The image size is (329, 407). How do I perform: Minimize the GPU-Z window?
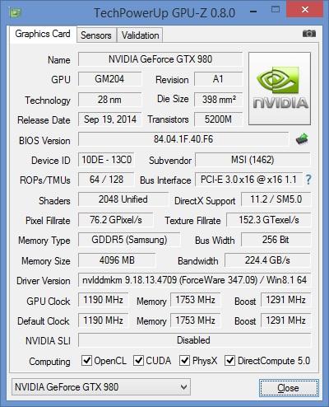pyautogui.click(x=253, y=12)
